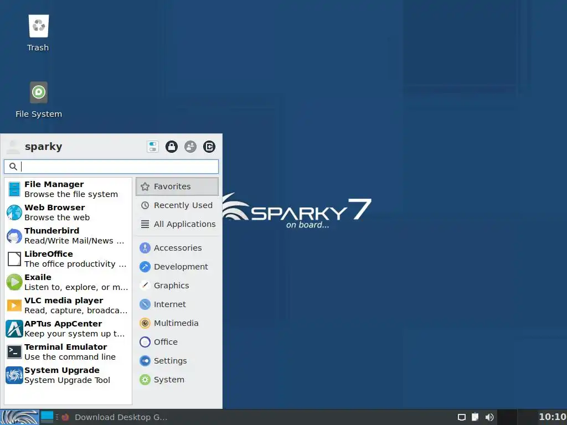The height and width of the screenshot is (425, 567).
Task: Open the display tray icon
Action: coord(462,417)
